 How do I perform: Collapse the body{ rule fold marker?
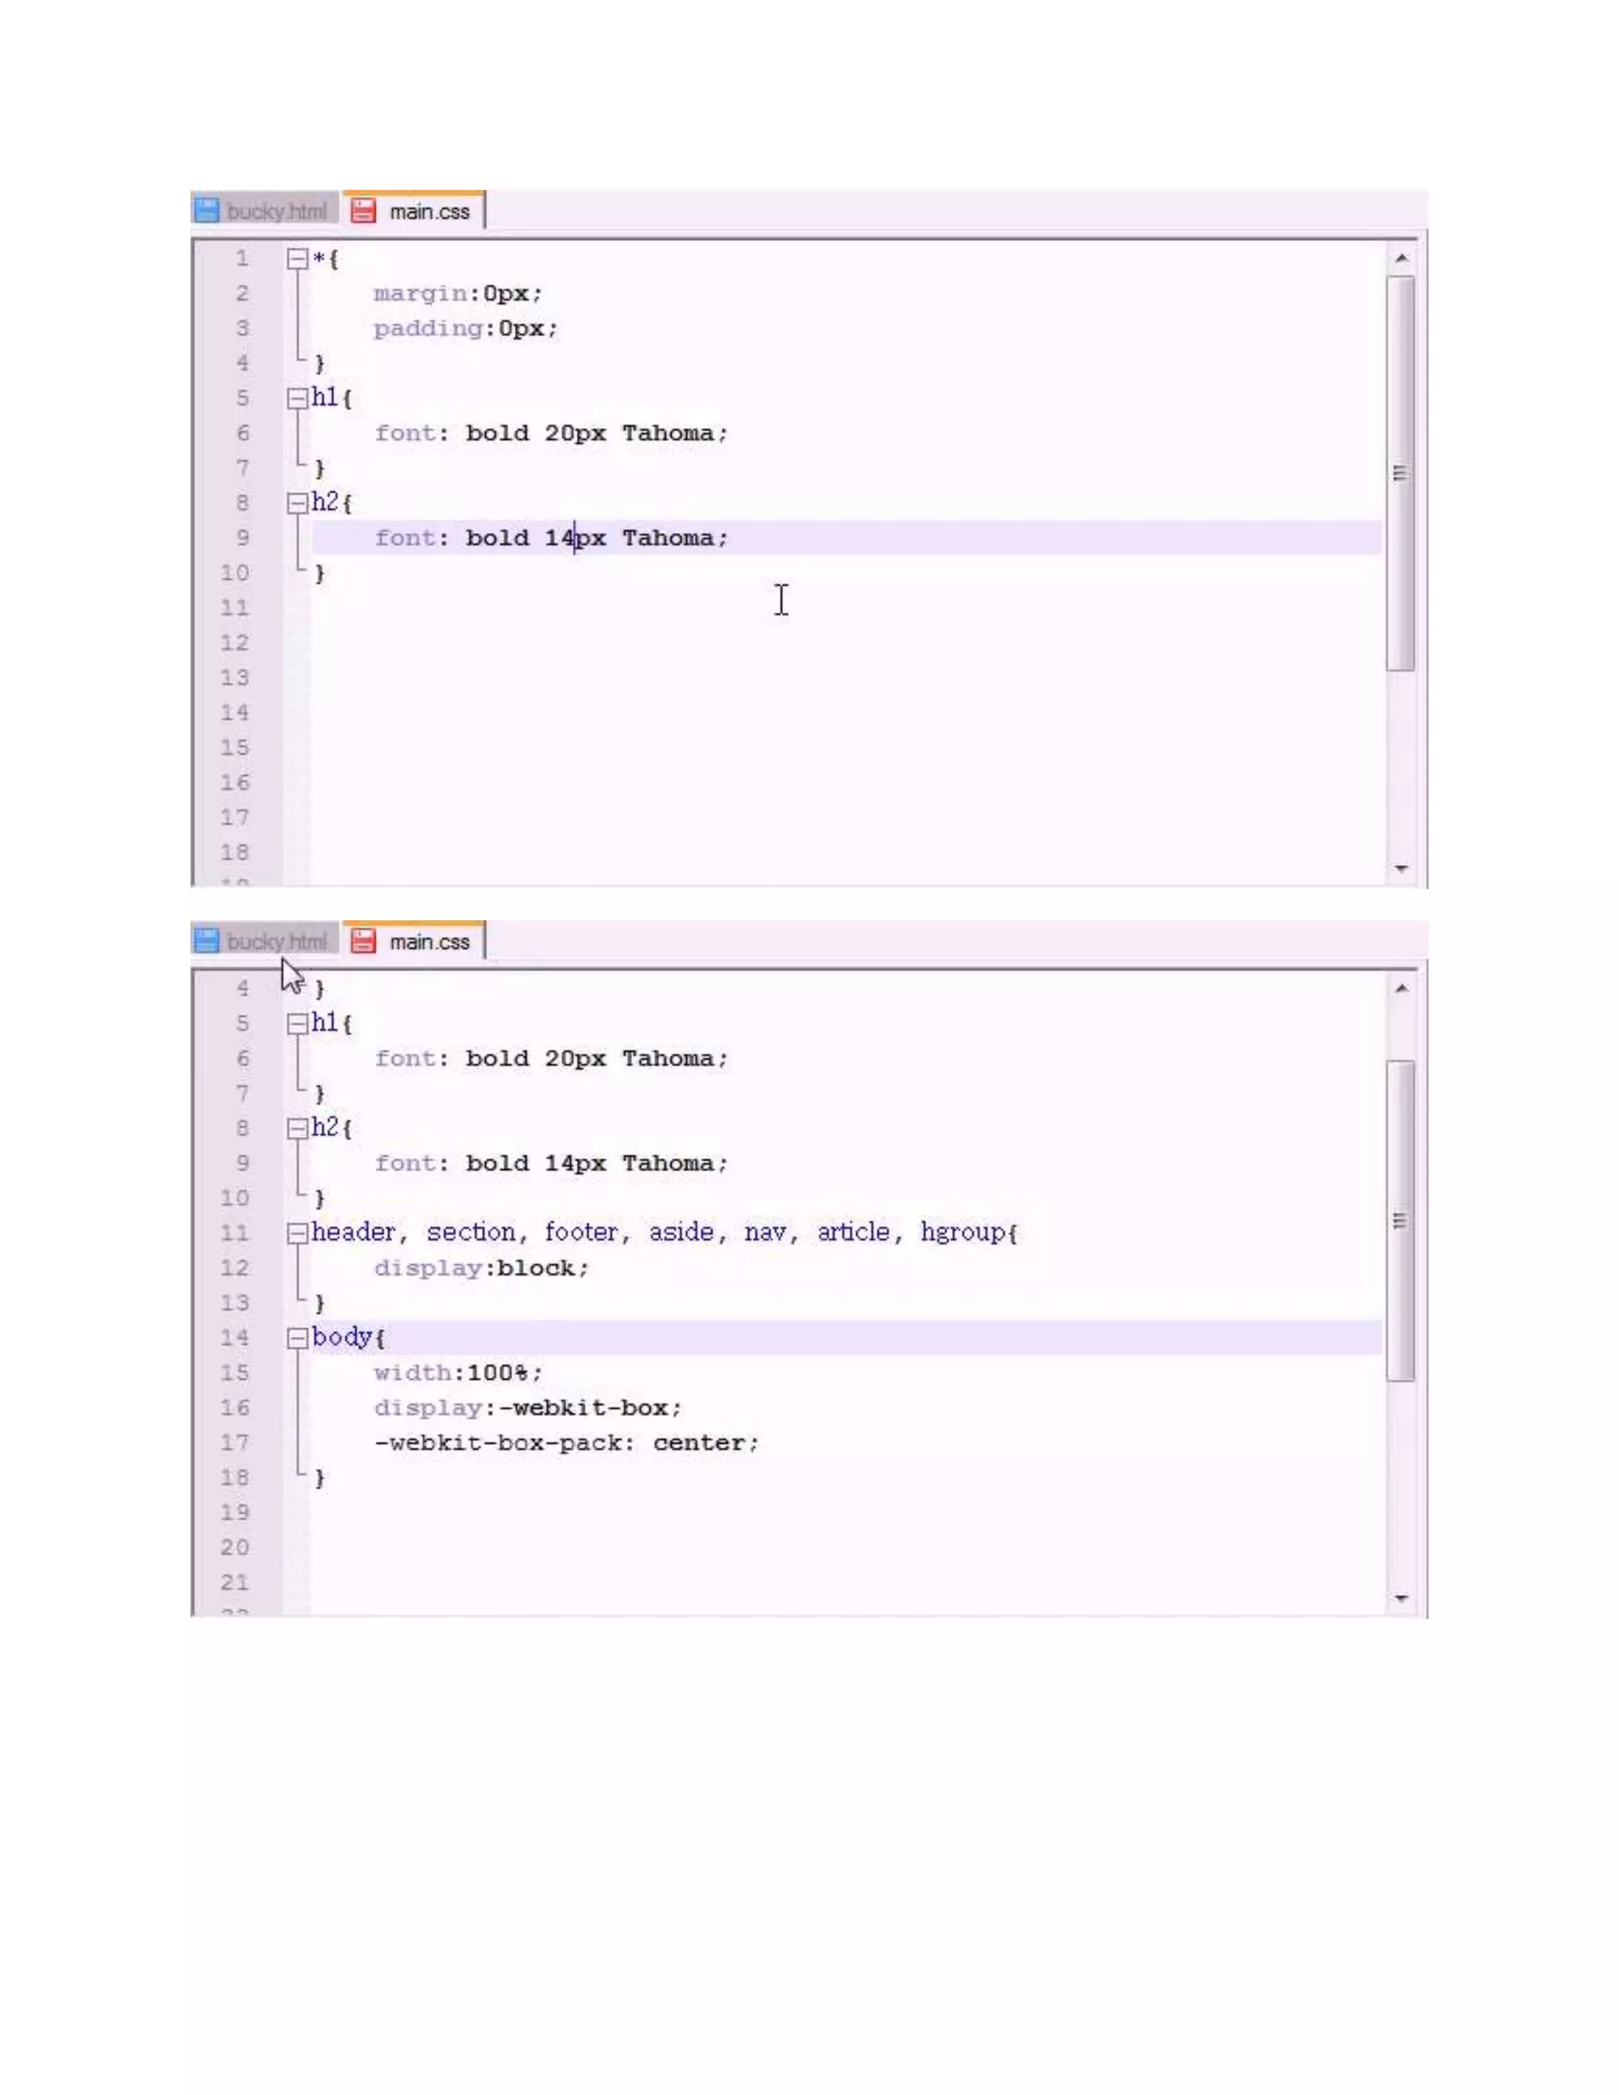pyautogui.click(x=297, y=1338)
